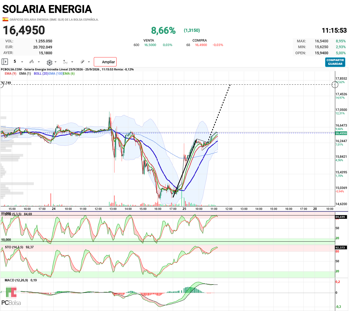The width and height of the screenshot is (349, 311).
Task: Click the OPEN value 15,9400
Action: [321, 53]
